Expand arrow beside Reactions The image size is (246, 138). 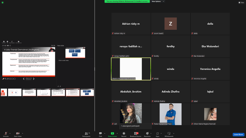pyautogui.click(x=151, y=133)
